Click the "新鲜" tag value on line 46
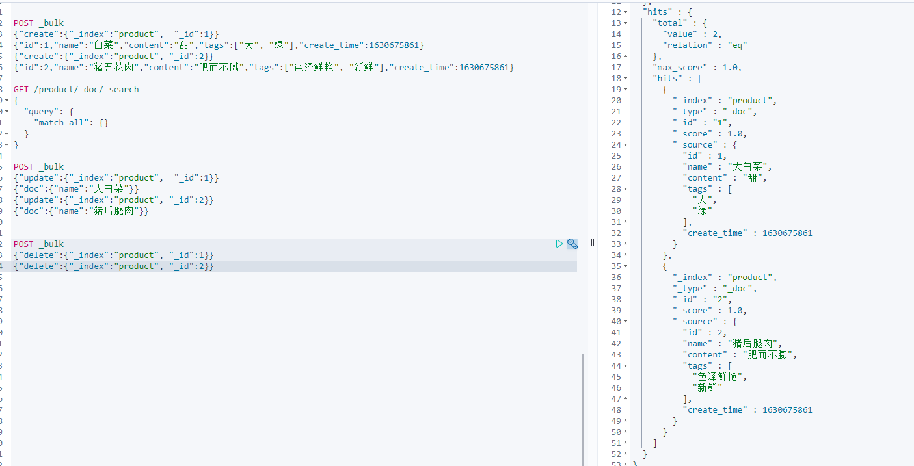 pyautogui.click(x=708, y=387)
